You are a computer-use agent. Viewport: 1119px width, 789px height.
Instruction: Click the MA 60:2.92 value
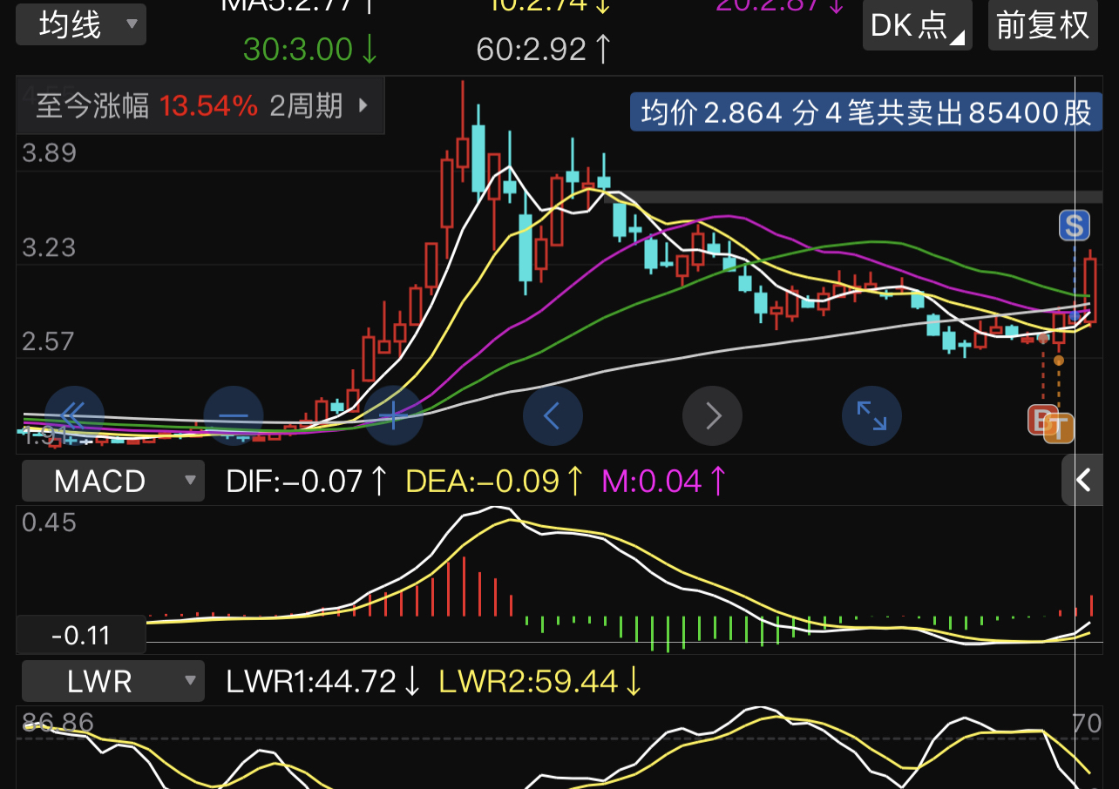pyautogui.click(x=545, y=50)
